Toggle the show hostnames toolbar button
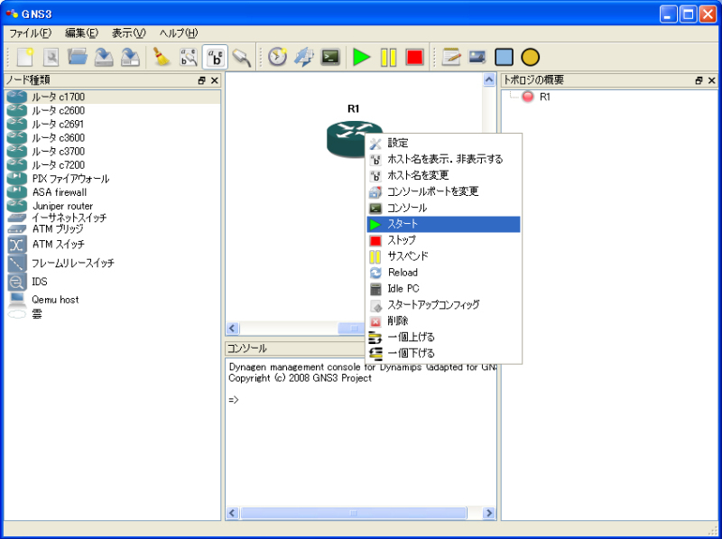The width and height of the screenshot is (722, 539). 215,57
